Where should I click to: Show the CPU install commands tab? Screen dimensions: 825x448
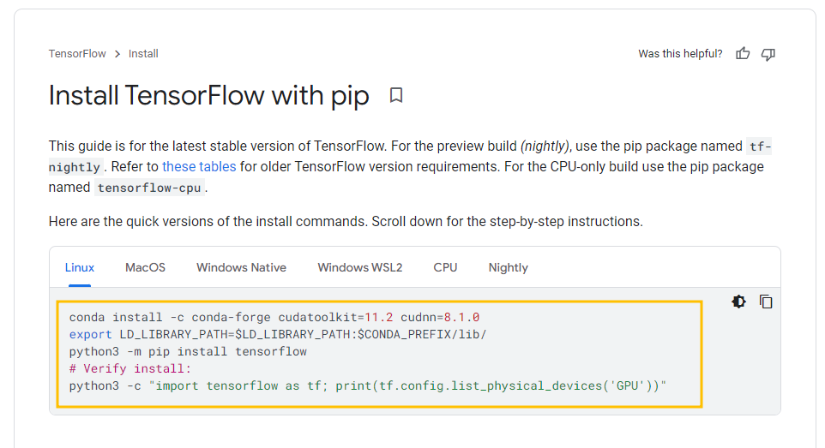click(x=445, y=267)
